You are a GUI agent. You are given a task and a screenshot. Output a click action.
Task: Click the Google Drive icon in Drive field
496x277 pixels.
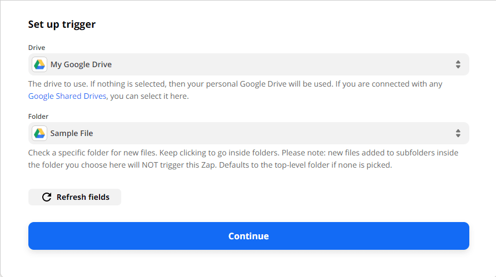pos(39,64)
